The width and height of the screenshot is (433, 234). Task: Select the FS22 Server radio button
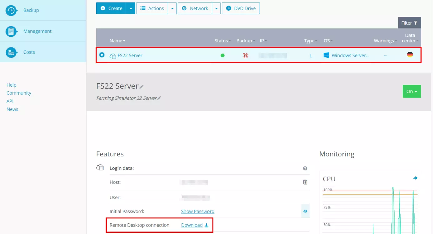click(102, 55)
